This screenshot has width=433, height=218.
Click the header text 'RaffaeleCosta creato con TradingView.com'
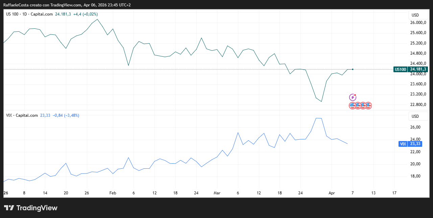point(42,5)
